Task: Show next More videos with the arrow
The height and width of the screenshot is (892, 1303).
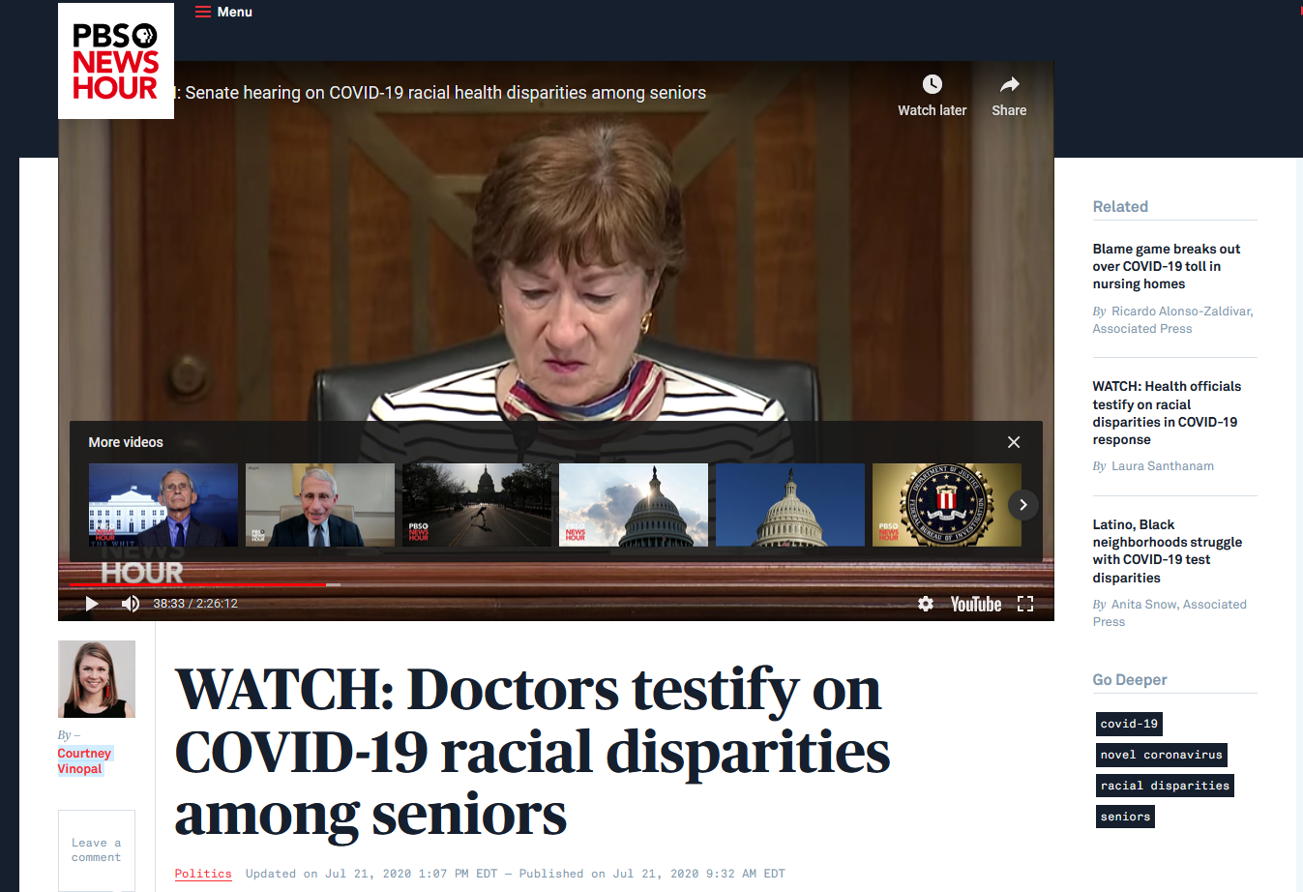Action: [x=1023, y=505]
